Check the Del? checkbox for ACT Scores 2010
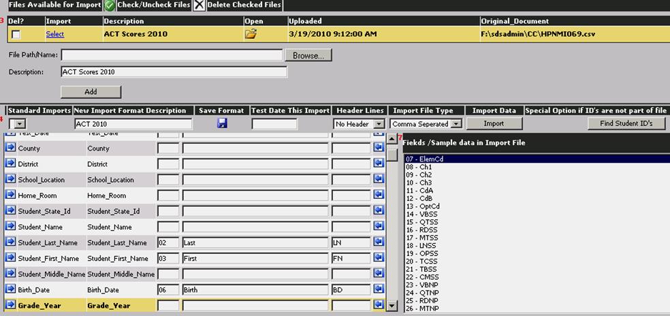 (x=15, y=34)
